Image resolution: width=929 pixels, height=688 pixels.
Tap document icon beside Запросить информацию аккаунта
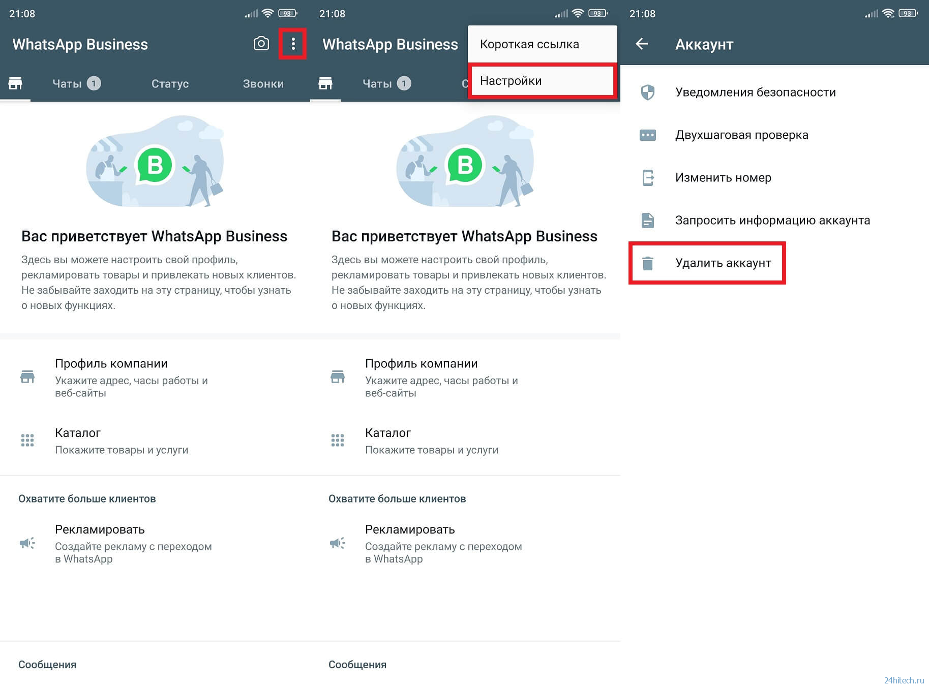[x=647, y=221]
